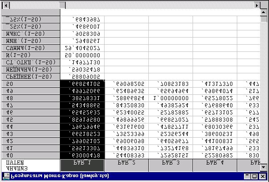
Task: Select row header 41
Action: pos(31,148)
